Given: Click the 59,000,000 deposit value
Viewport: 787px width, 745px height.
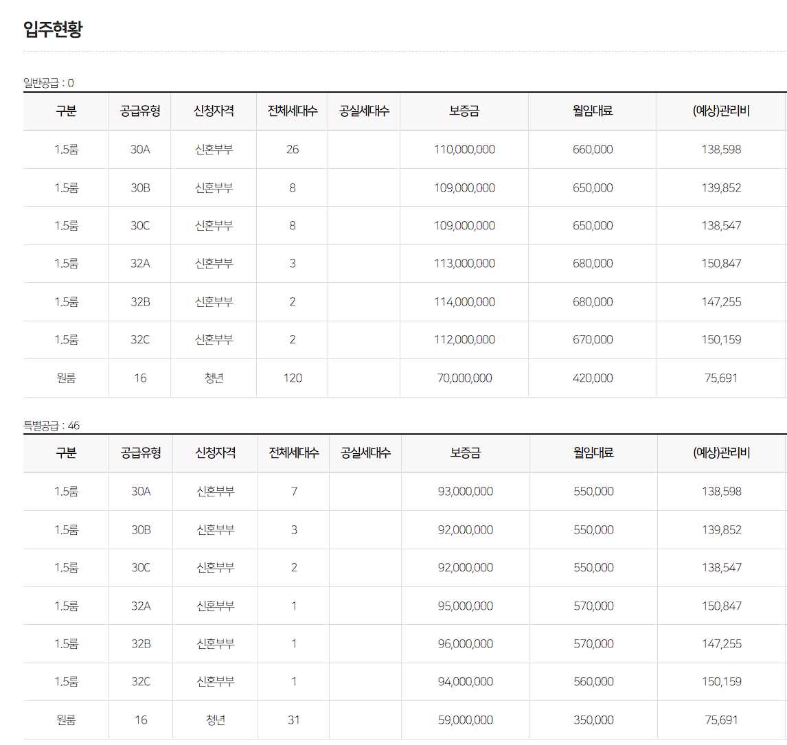Looking at the screenshot, I should 466,720.
